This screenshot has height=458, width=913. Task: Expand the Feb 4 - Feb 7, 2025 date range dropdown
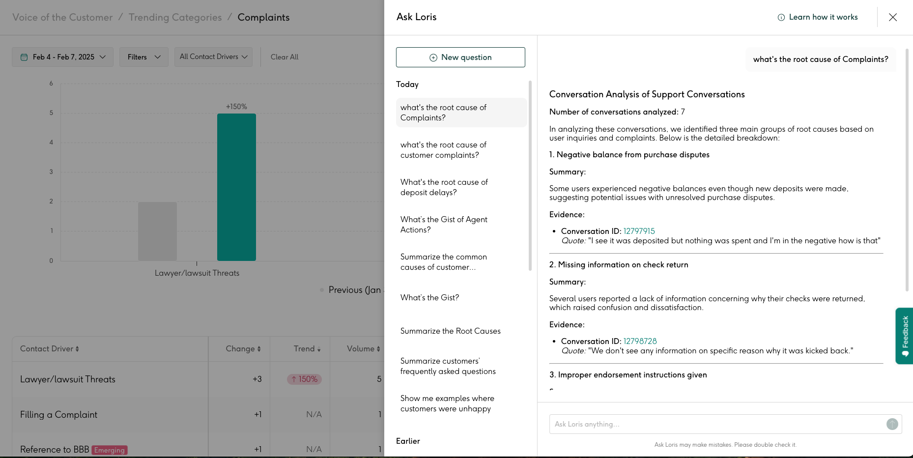click(62, 57)
